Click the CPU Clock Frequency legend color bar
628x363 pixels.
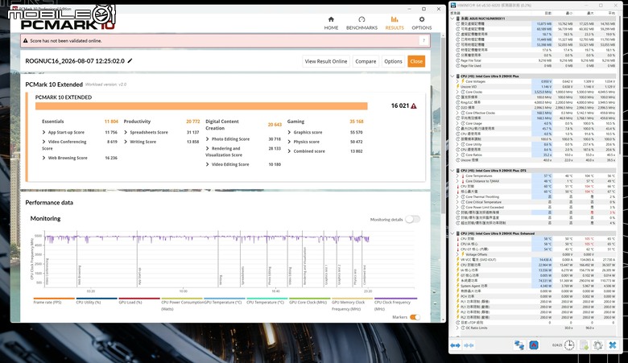pos(395,298)
